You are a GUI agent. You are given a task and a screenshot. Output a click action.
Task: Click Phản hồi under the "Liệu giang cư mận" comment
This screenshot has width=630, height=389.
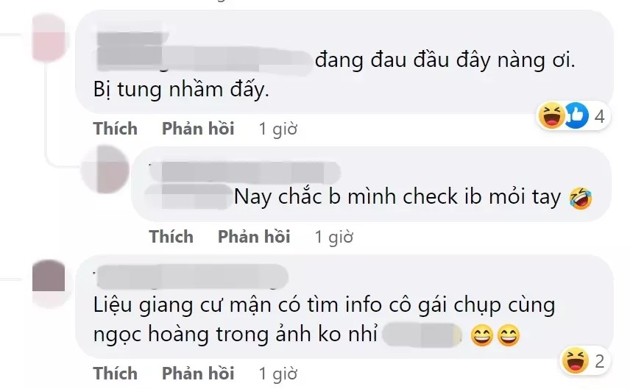(x=198, y=374)
